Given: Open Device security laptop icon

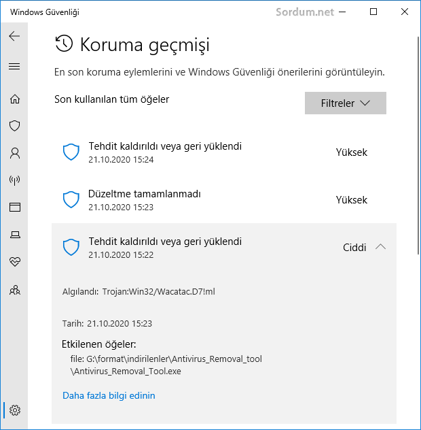Looking at the screenshot, I should pos(15,235).
